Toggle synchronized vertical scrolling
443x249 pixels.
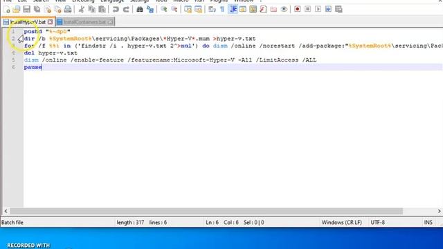tap(188, 9)
